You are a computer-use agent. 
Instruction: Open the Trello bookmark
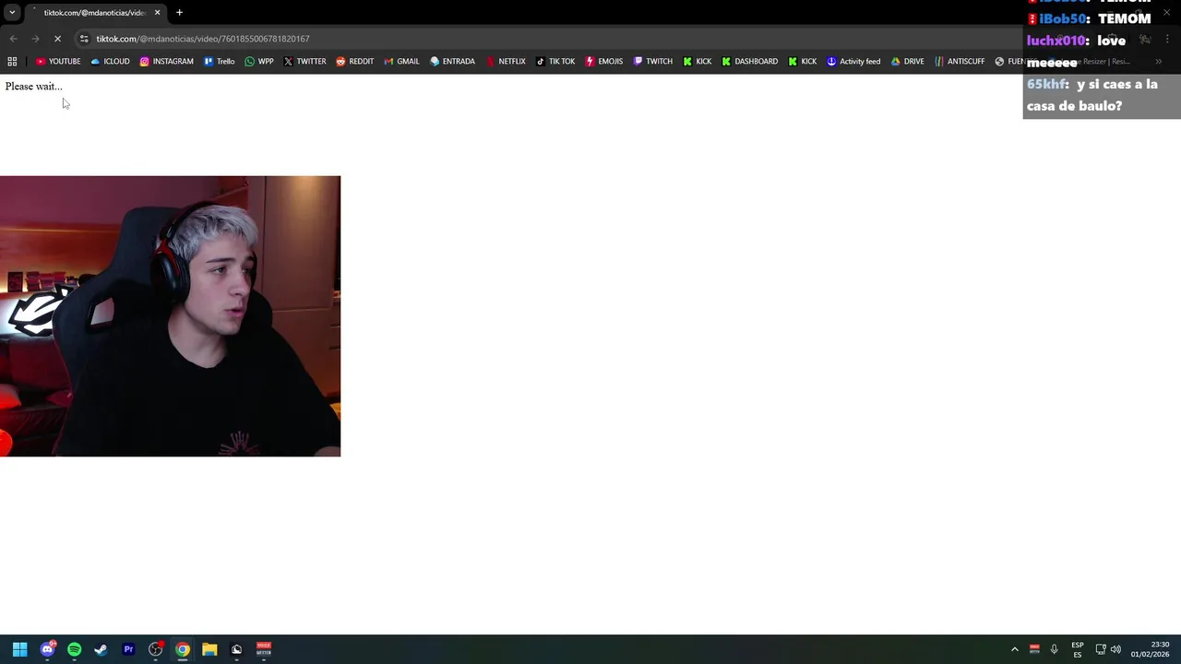click(219, 62)
